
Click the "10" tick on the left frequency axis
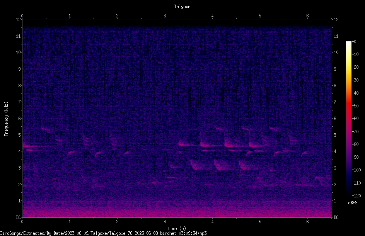[x=19, y=53]
